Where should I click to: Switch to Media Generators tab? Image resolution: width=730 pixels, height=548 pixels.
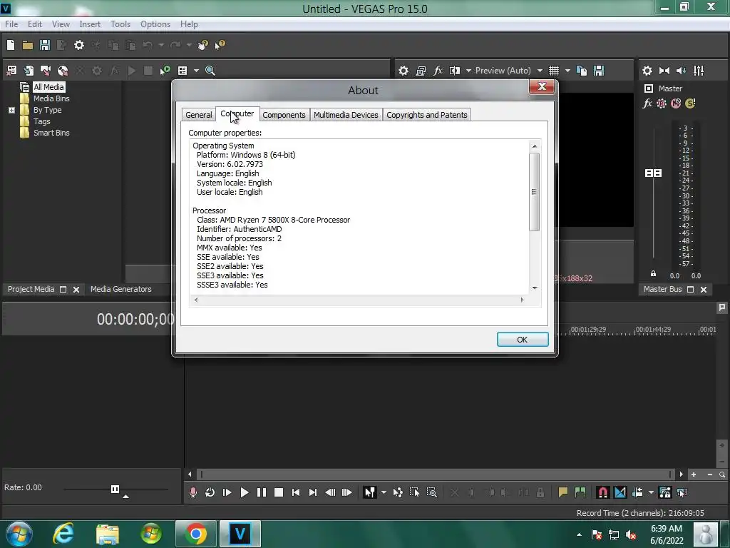pos(121,289)
